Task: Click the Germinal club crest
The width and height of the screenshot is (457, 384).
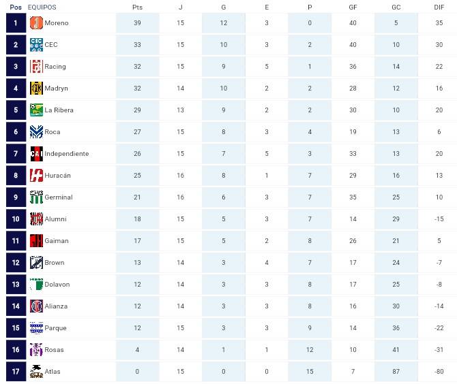Action: [x=36, y=197]
